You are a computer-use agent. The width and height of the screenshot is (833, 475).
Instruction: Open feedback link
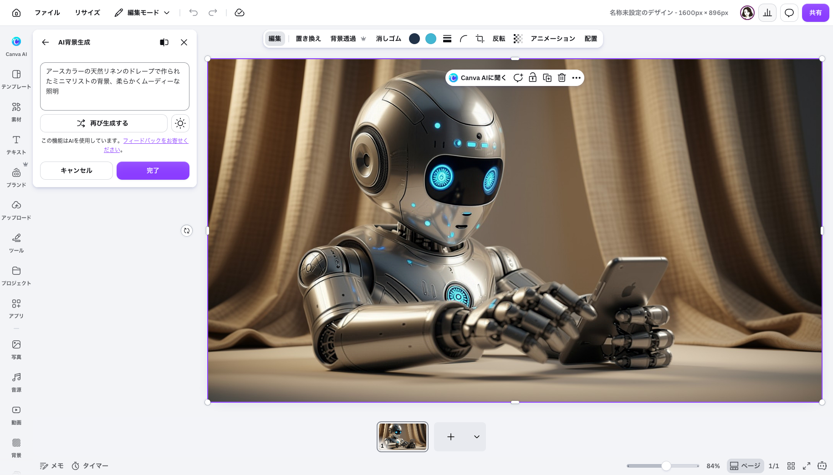pyautogui.click(x=146, y=145)
